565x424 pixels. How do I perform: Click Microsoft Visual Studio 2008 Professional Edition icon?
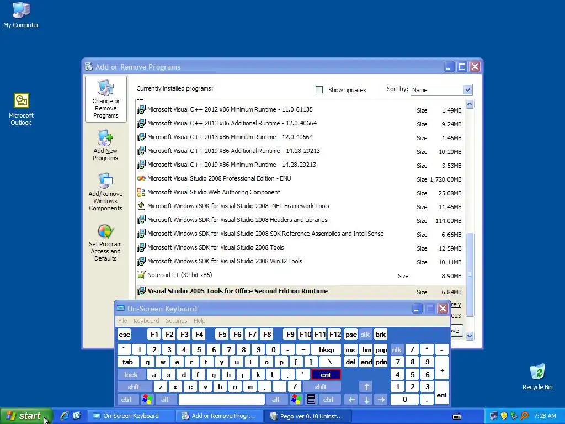coord(141,178)
